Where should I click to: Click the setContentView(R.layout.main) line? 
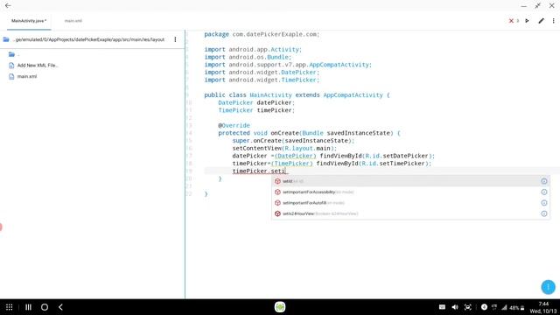click(x=284, y=148)
